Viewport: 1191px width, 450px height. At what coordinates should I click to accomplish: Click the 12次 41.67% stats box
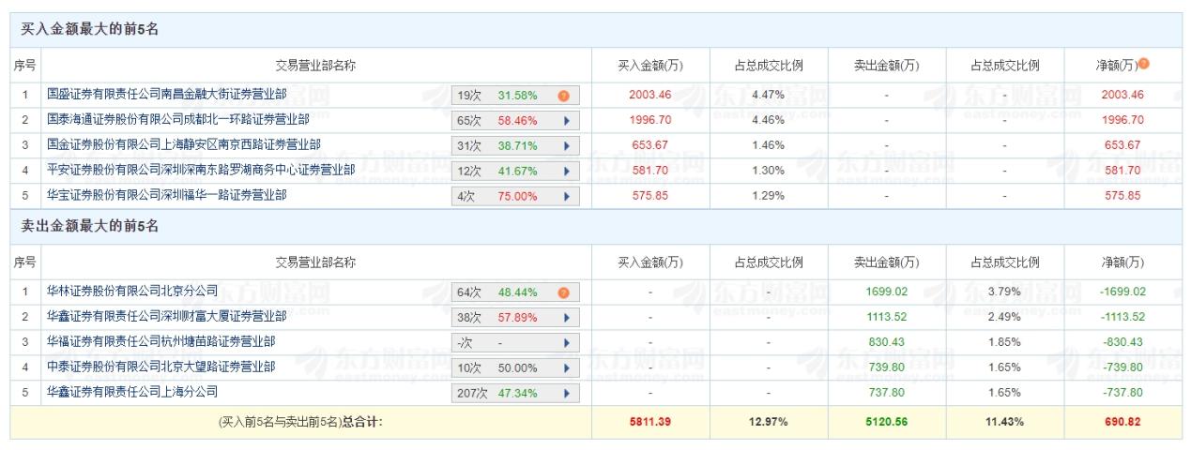pos(515,172)
